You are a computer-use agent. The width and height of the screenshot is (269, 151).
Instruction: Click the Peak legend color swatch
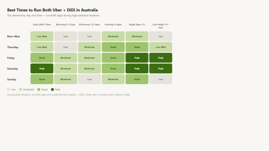53,89
